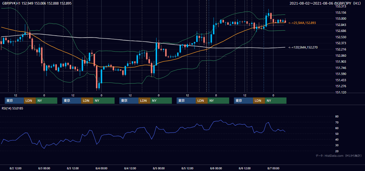365x171 pixels.
Task: Click the 152.373 price axis label
Action: tap(340, 43)
